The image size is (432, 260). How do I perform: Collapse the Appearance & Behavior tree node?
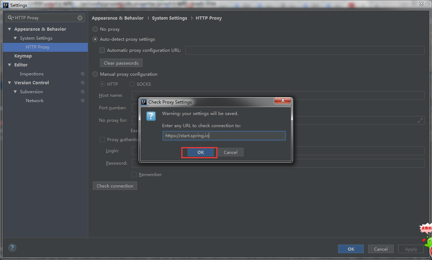pos(10,29)
